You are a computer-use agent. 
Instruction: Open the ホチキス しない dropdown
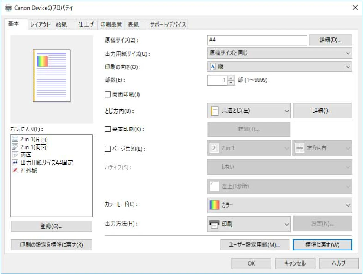point(280,167)
